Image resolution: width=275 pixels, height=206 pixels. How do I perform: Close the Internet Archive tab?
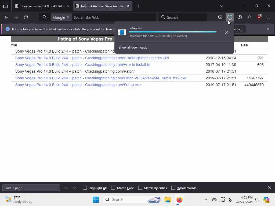(x=128, y=6)
